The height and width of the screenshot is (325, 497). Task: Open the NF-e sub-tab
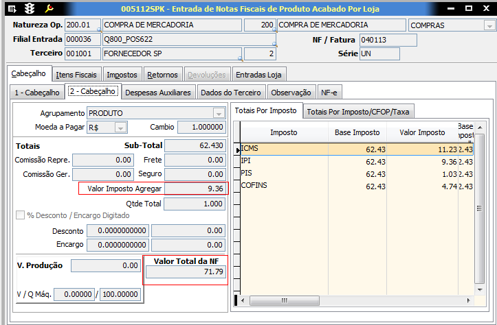pyautogui.click(x=329, y=93)
